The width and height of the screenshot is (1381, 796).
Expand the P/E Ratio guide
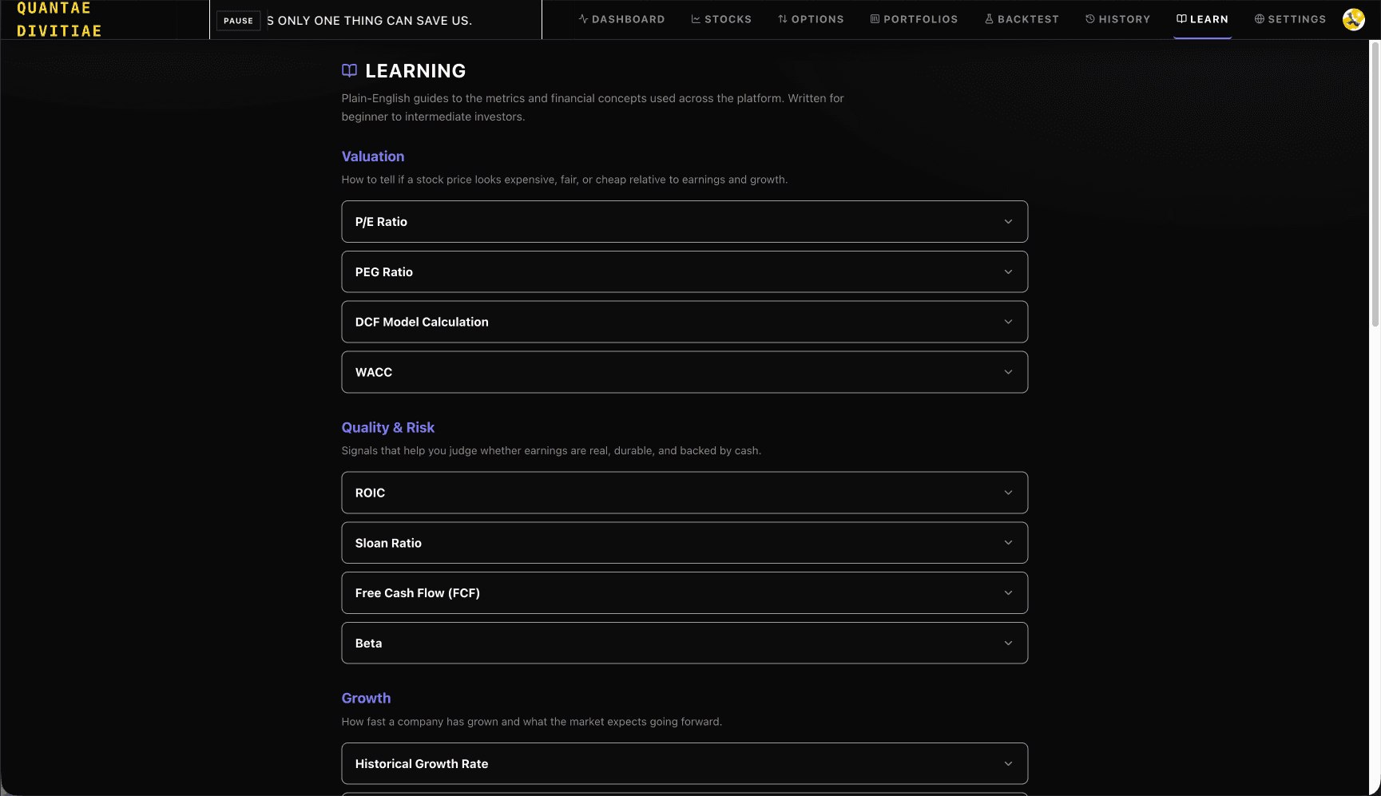tap(685, 222)
